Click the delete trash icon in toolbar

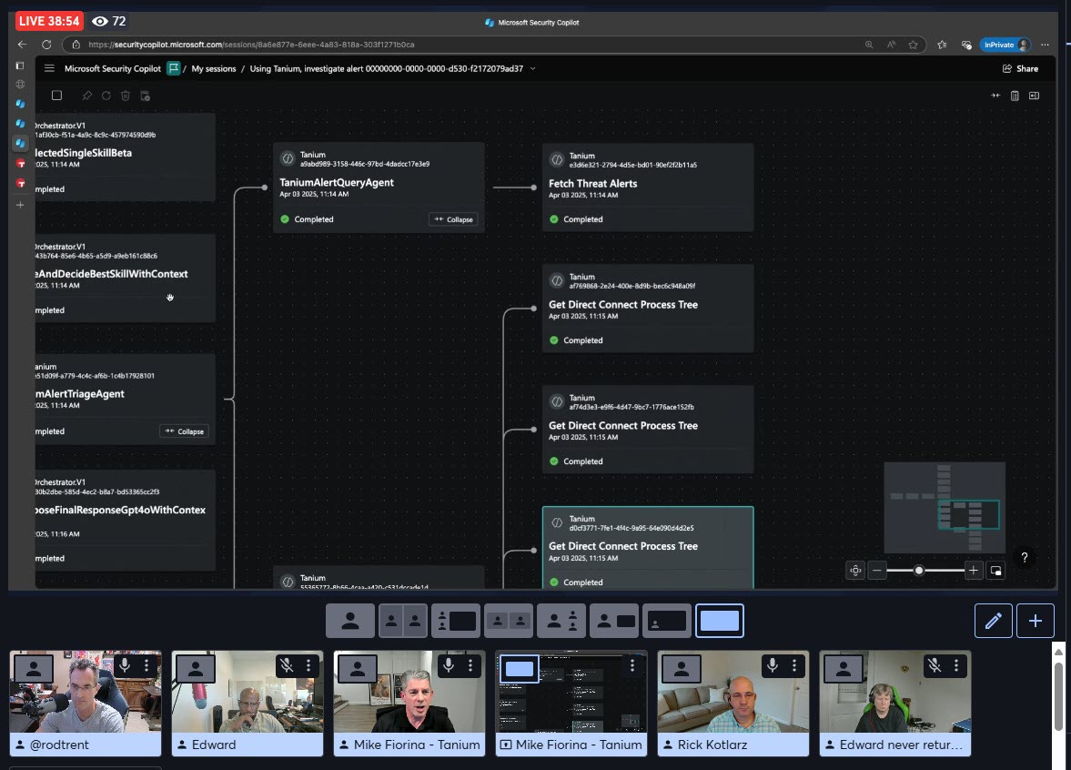(126, 96)
